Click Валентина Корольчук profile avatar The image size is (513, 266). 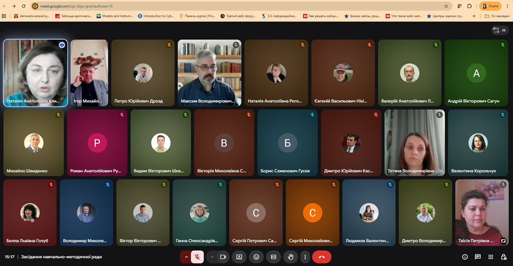[x=478, y=143]
